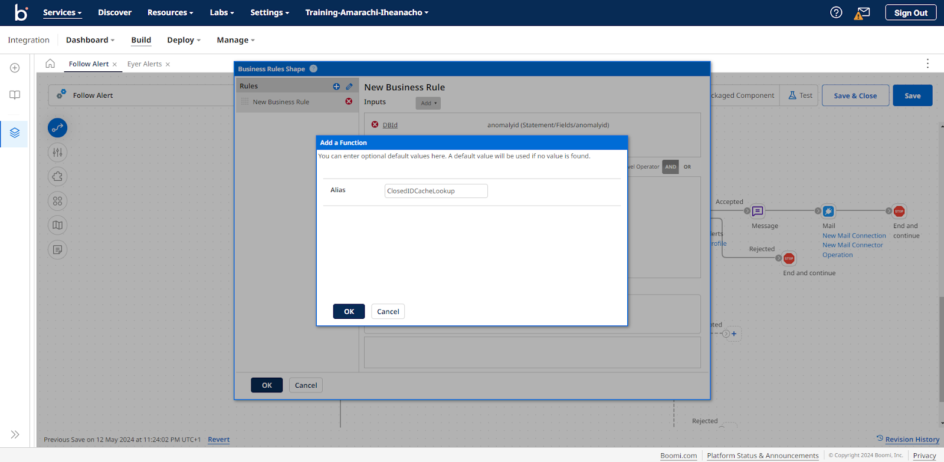Click Cancel in Business Rules Shape dialog

pyautogui.click(x=306, y=385)
